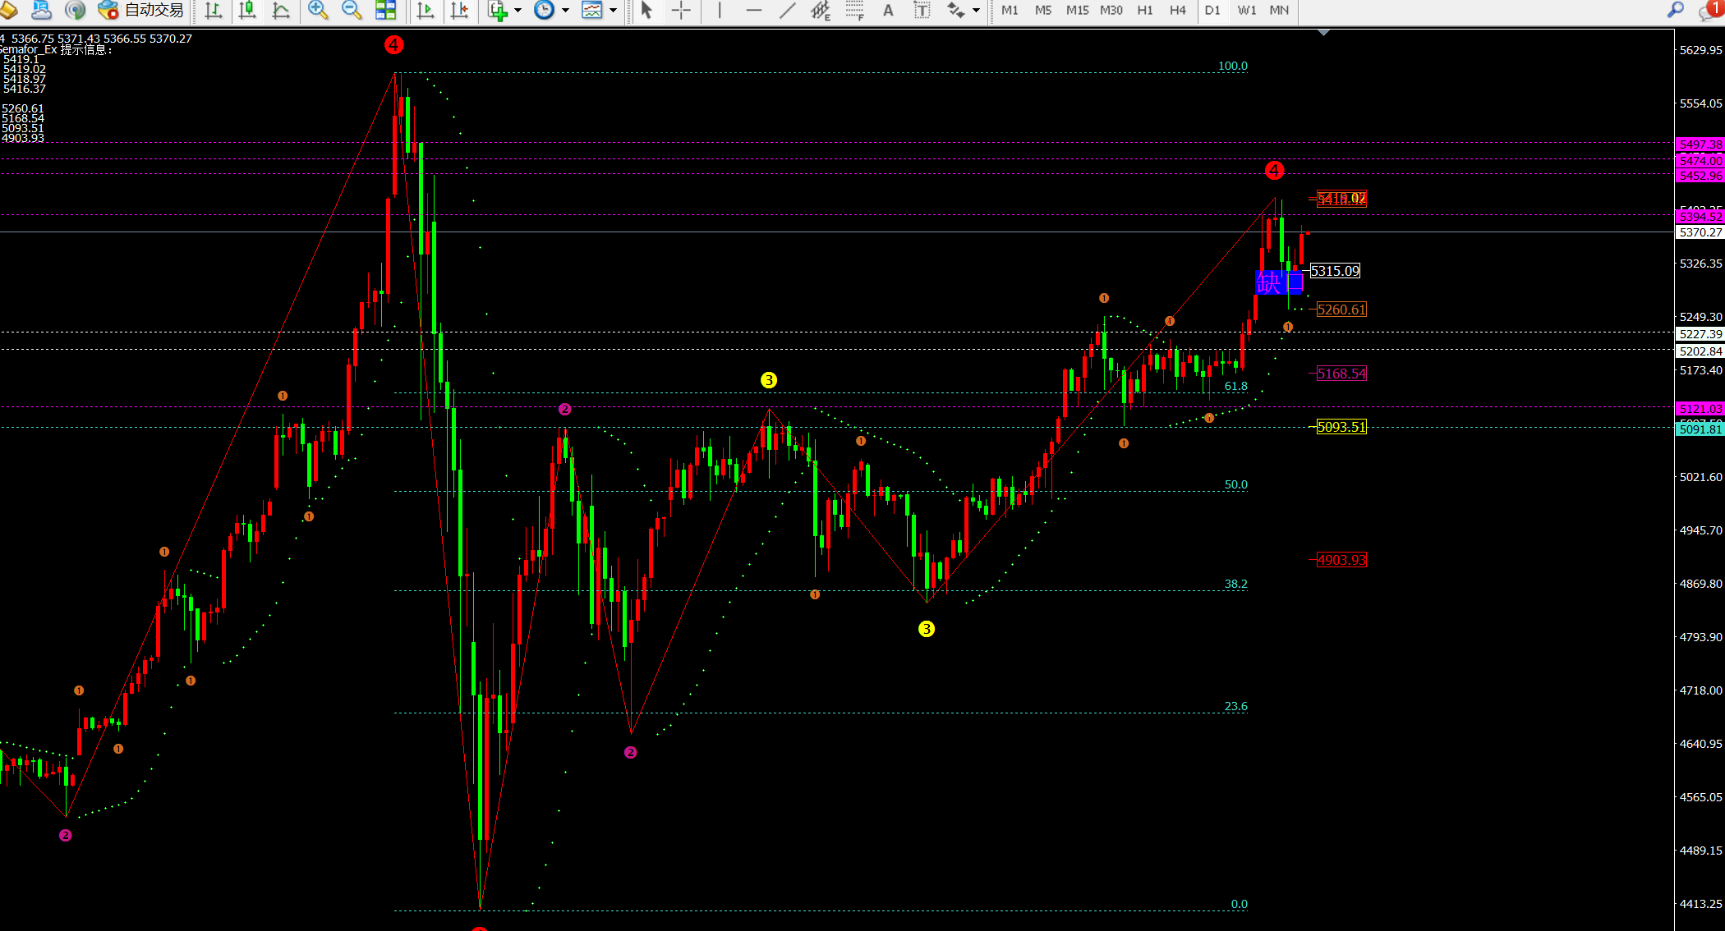Click the zoom out magnifier icon
This screenshot has height=931, width=1725.
[x=351, y=10]
